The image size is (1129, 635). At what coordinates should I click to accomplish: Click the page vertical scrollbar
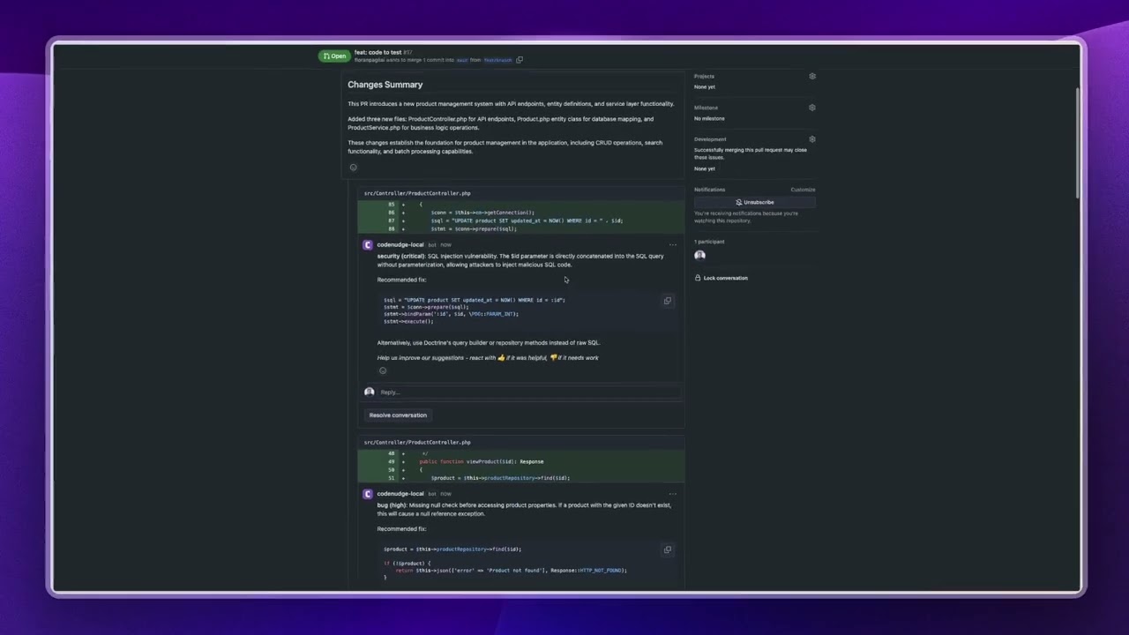pos(1077,141)
